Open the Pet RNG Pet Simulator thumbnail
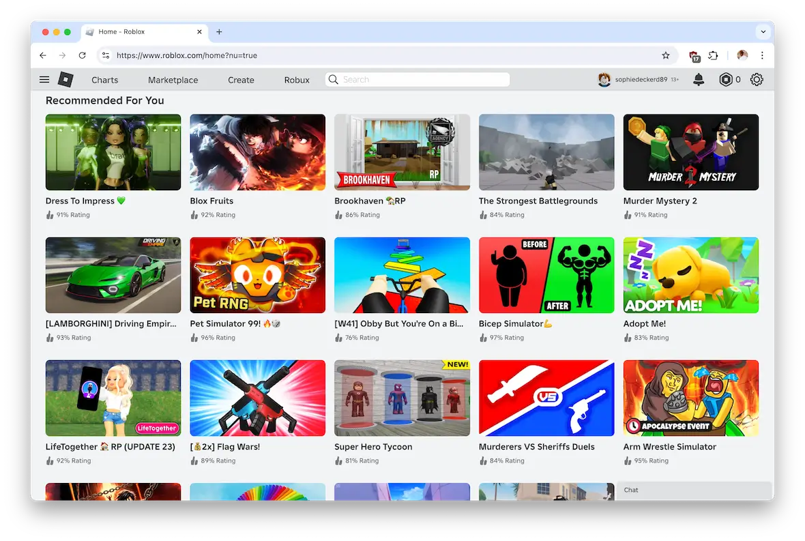 [x=257, y=275]
